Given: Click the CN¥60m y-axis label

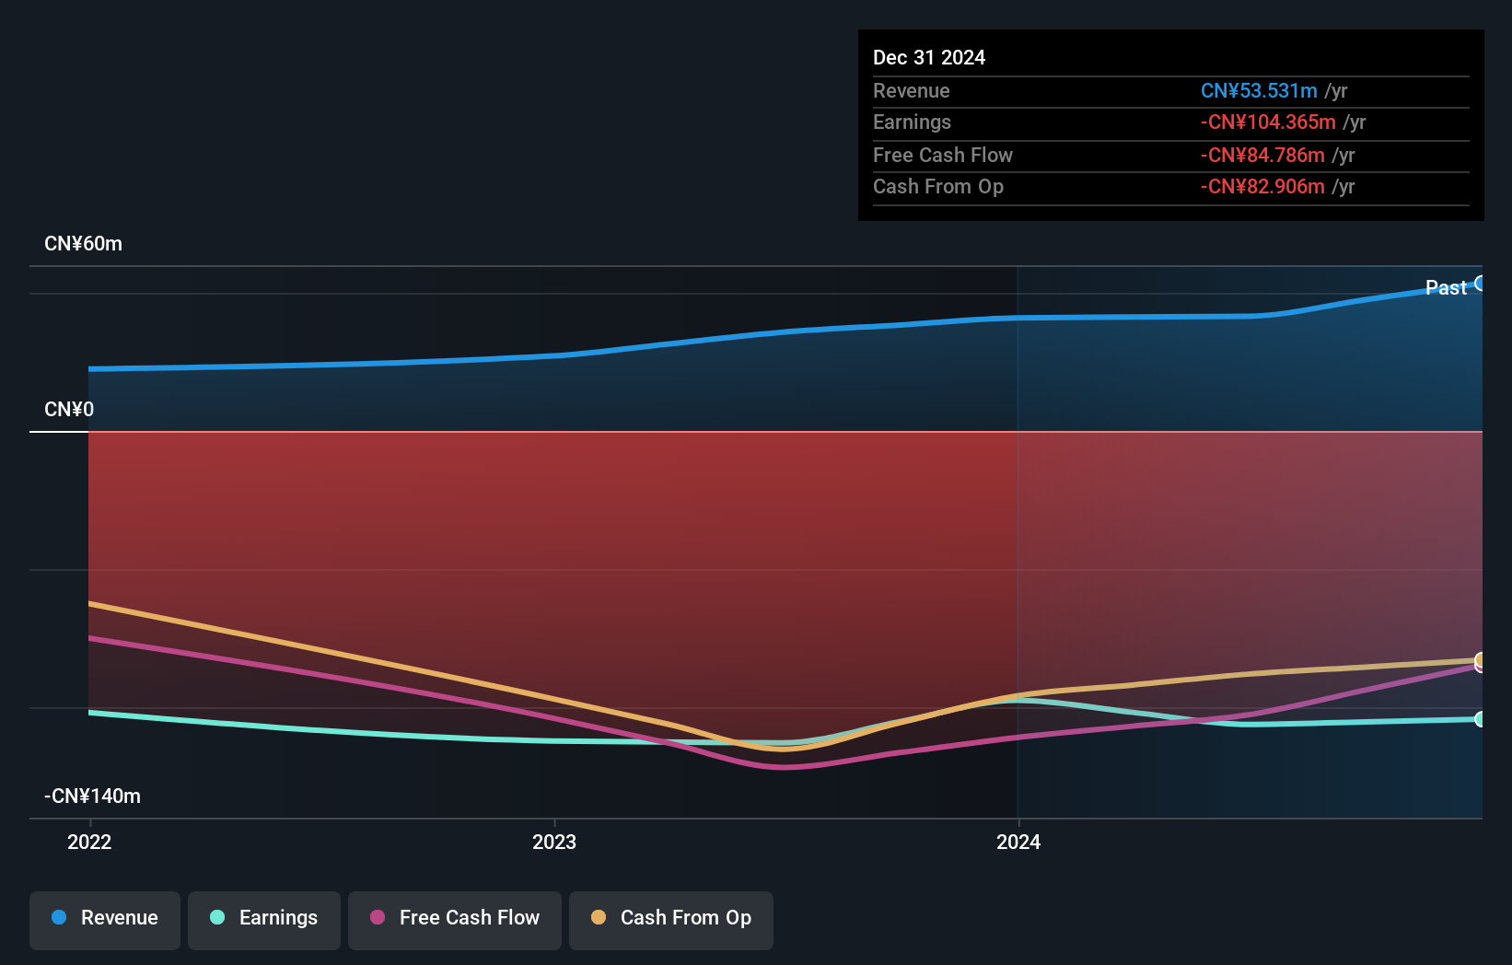Looking at the screenshot, I should 83,244.
